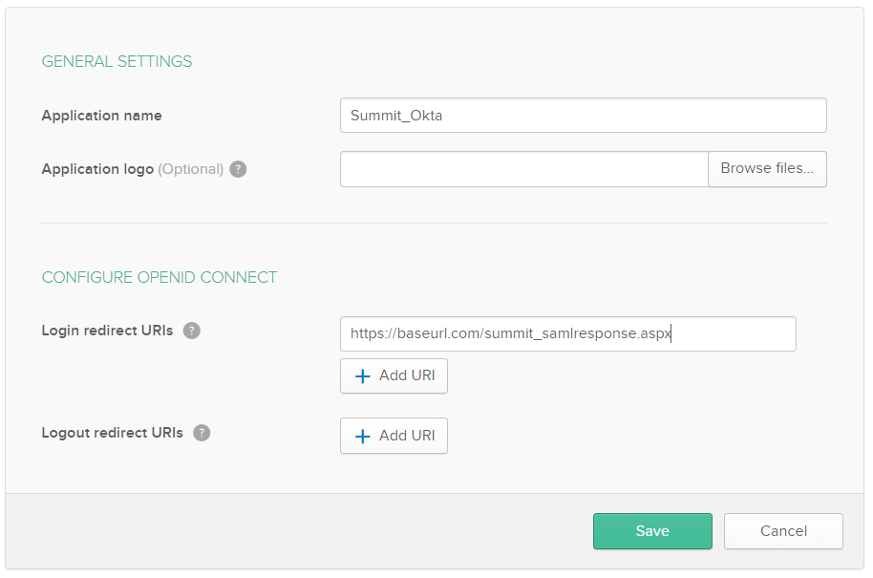Click the (Optional) text beside Application logo
The image size is (873, 578).
(x=190, y=169)
